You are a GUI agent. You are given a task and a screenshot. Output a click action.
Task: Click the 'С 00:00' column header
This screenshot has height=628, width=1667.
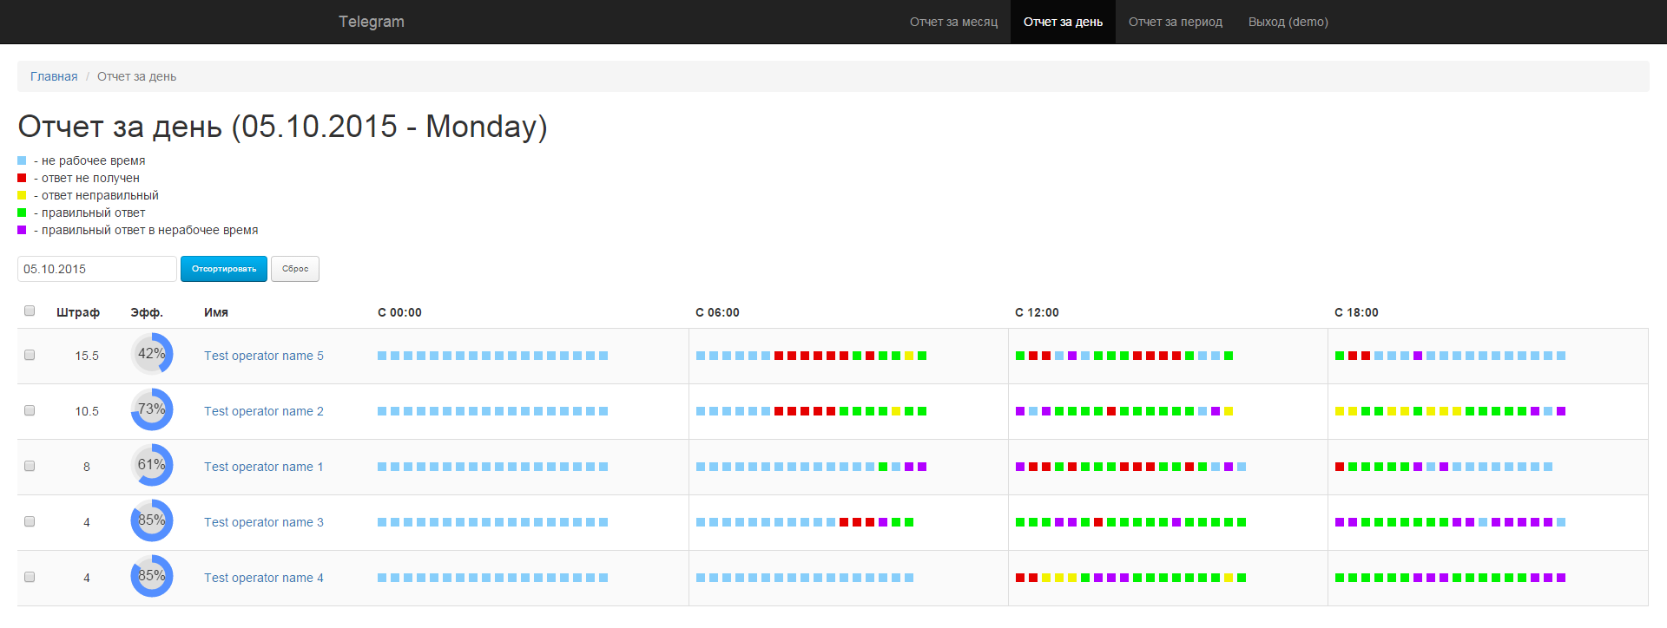click(x=399, y=312)
